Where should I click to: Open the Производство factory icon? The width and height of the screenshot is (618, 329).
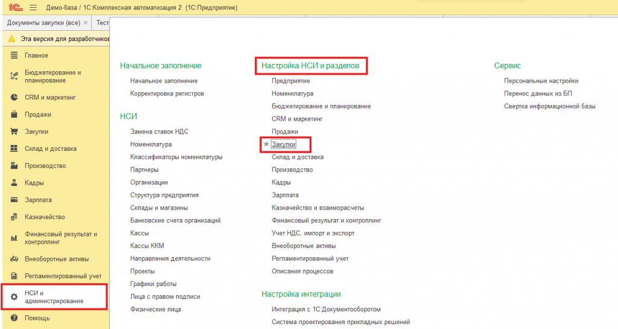[14, 166]
